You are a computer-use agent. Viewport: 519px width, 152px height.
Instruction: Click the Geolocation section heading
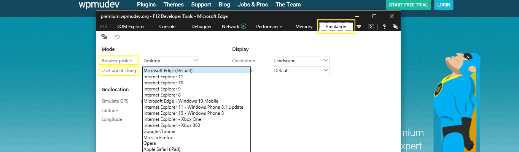tap(115, 90)
